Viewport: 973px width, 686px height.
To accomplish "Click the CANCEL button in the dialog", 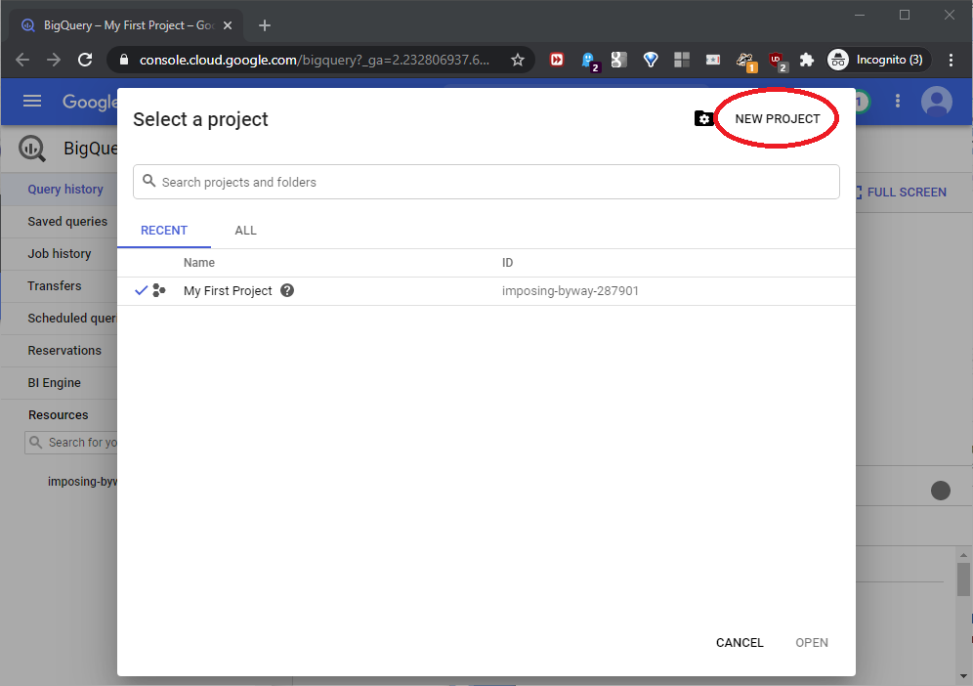I will point(740,643).
